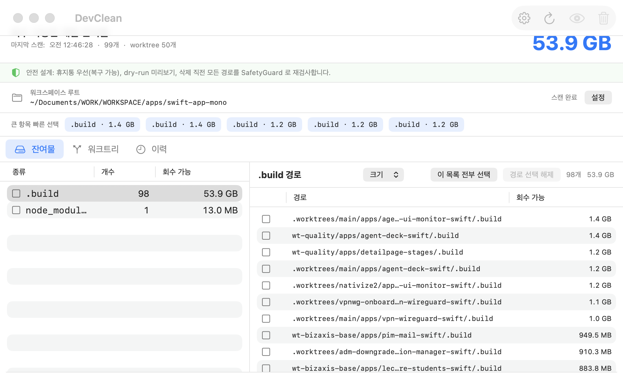Click the 910.3 MB size value
The width and height of the screenshot is (623, 377).
coord(595,352)
